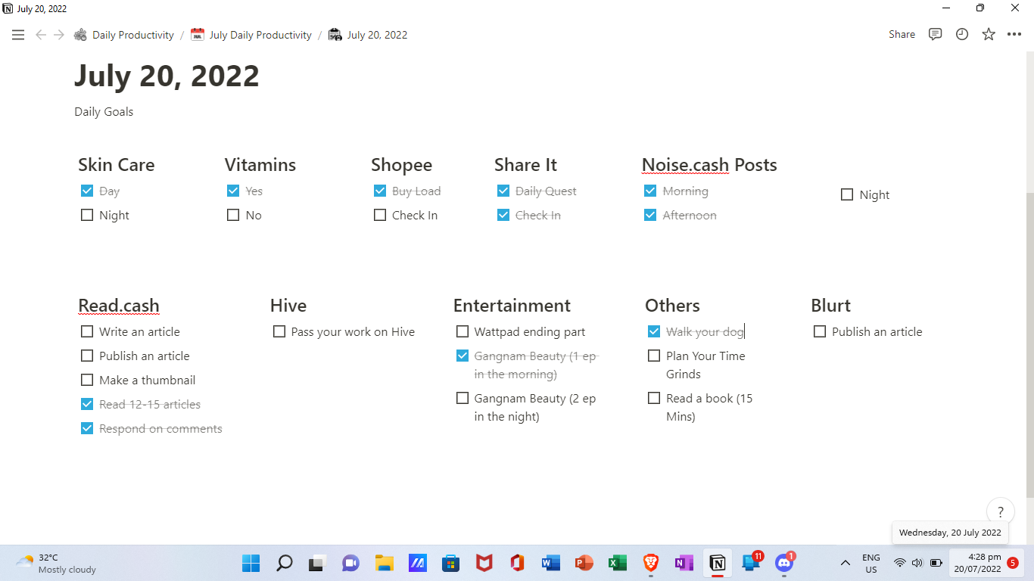This screenshot has height=581, width=1034.
Task: Open the weather widget on taskbar
Action: [57, 563]
